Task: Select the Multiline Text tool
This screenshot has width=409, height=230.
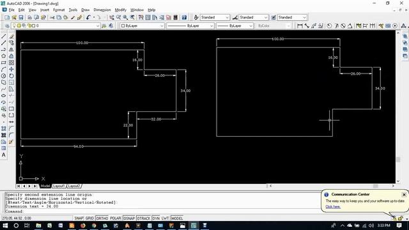Action: point(4,155)
